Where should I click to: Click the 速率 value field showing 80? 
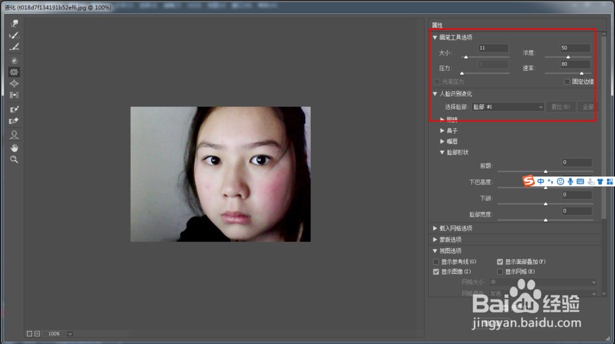[575, 64]
